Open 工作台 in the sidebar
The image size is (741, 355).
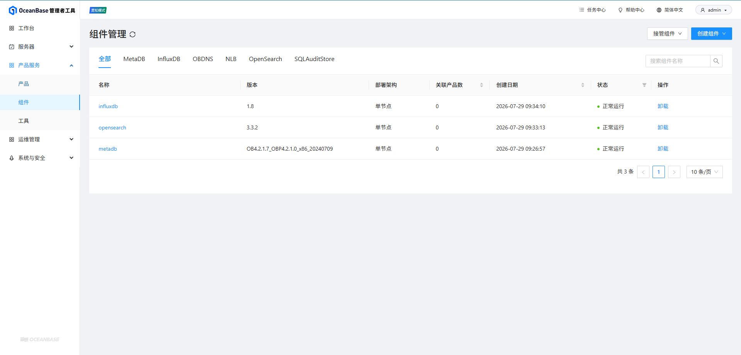(40, 28)
